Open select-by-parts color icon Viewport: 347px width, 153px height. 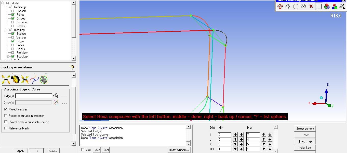pyautogui.click(x=327, y=6)
